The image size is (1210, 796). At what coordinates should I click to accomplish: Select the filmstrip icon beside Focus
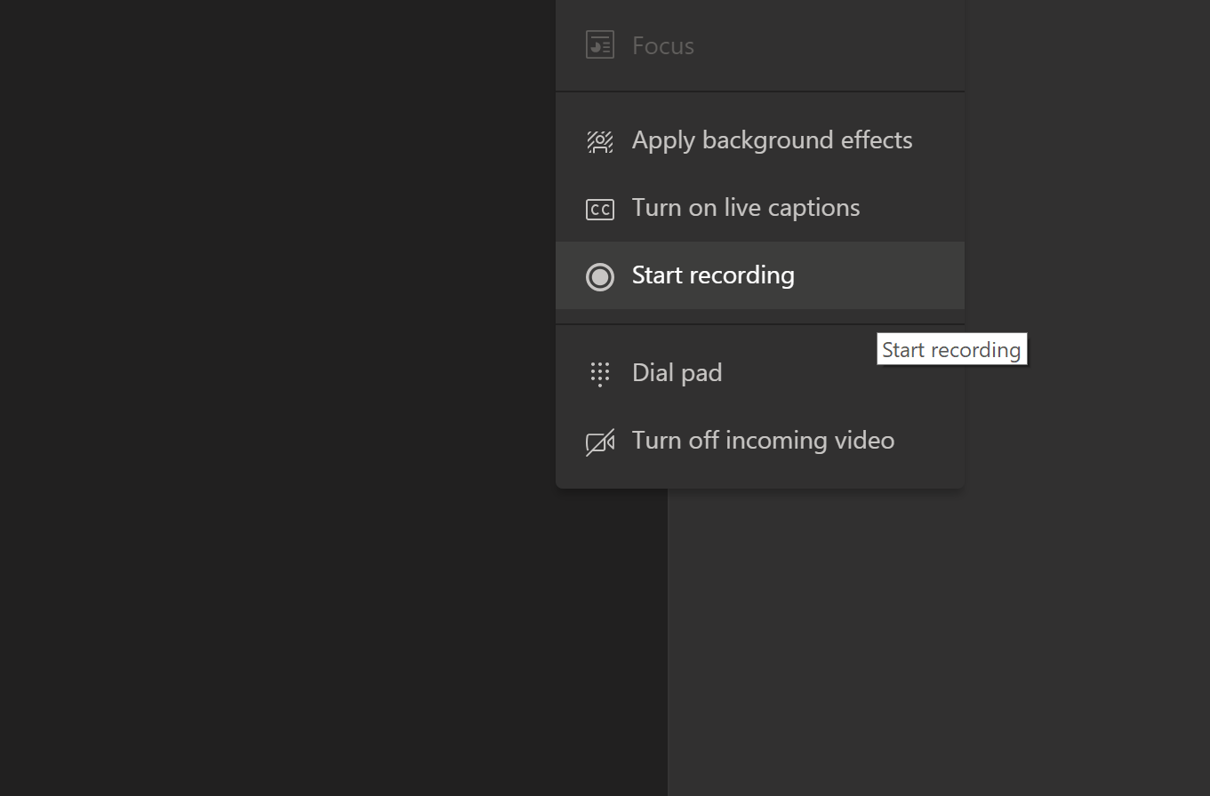point(599,44)
